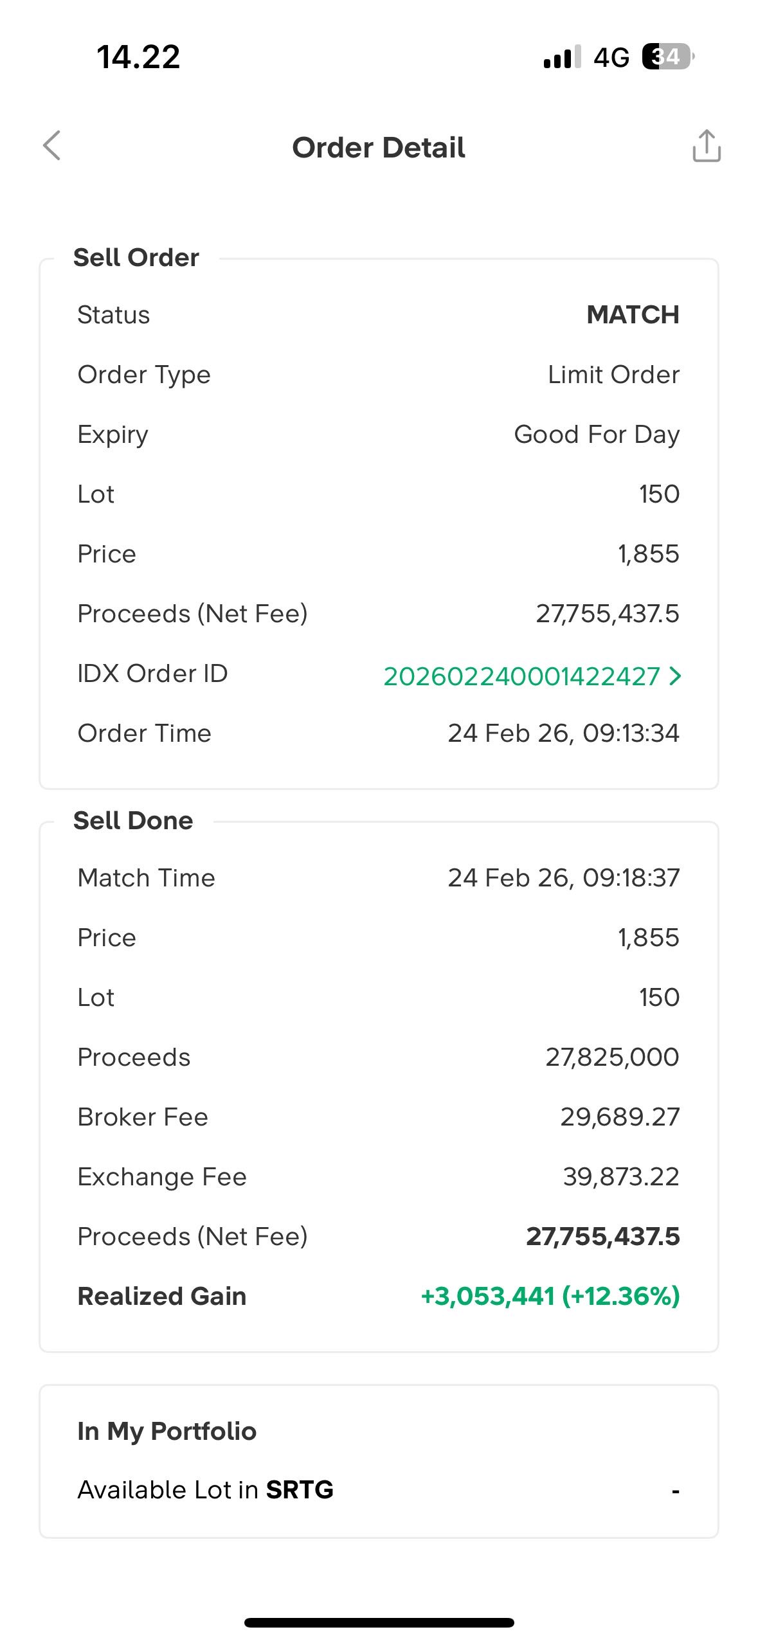Expand the chevron beside IDX Order ID
Screen dimensions: 758x1643
[x=674, y=676]
